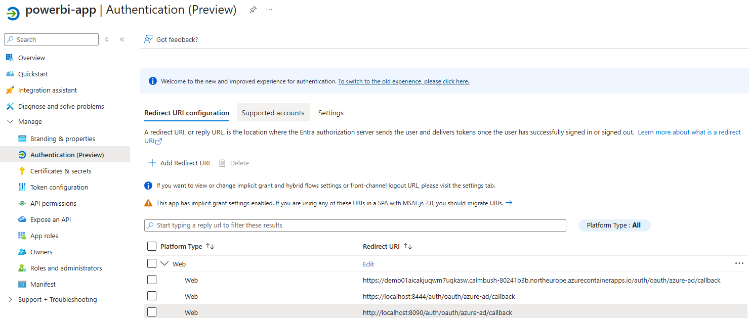Image resolution: width=749 pixels, height=318 pixels.
Task: Click the orange warning triangle icon
Action: pos(148,203)
